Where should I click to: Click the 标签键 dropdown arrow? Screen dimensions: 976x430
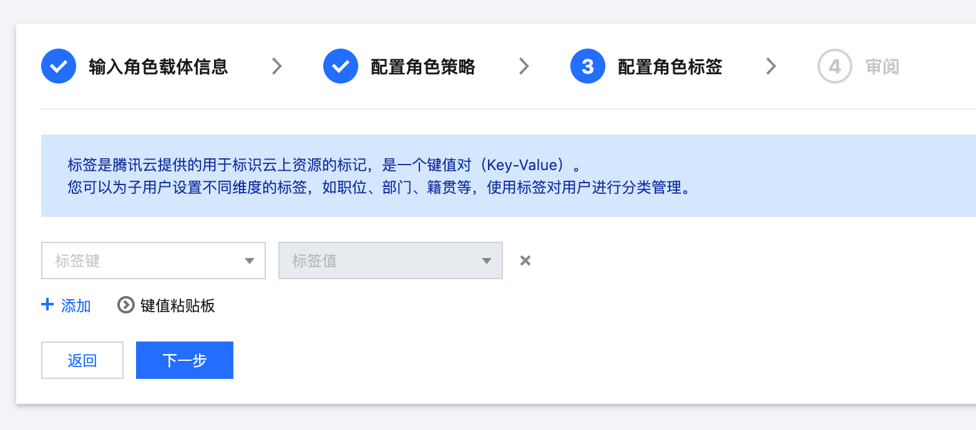[x=250, y=261]
